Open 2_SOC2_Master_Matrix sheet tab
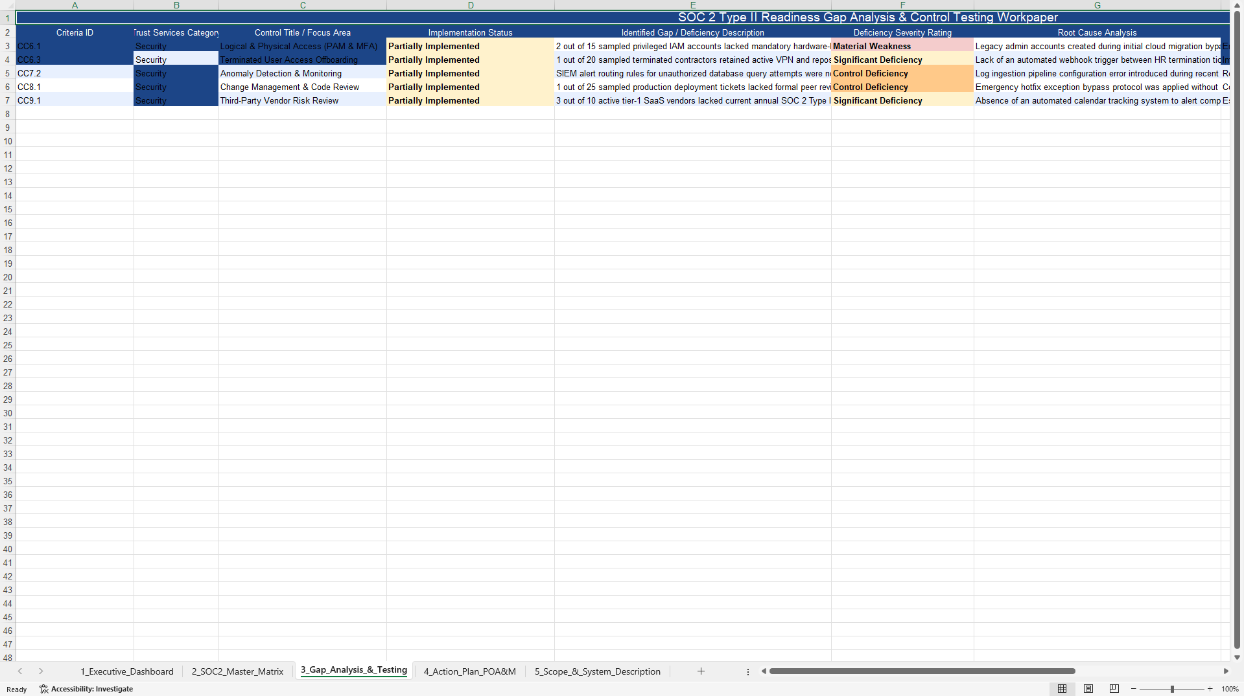The width and height of the screenshot is (1244, 696). tap(237, 671)
